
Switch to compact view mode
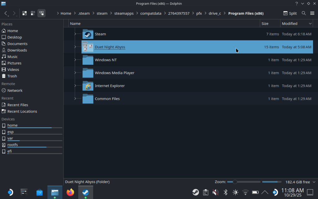[x=33, y=13]
